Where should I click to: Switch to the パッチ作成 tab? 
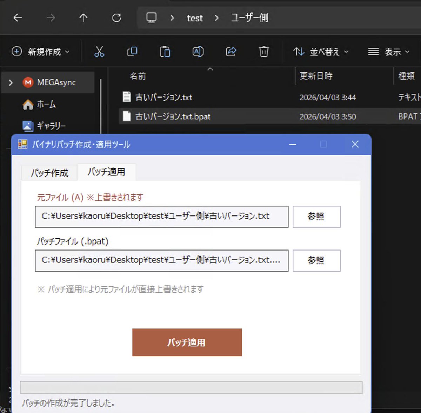(x=49, y=172)
